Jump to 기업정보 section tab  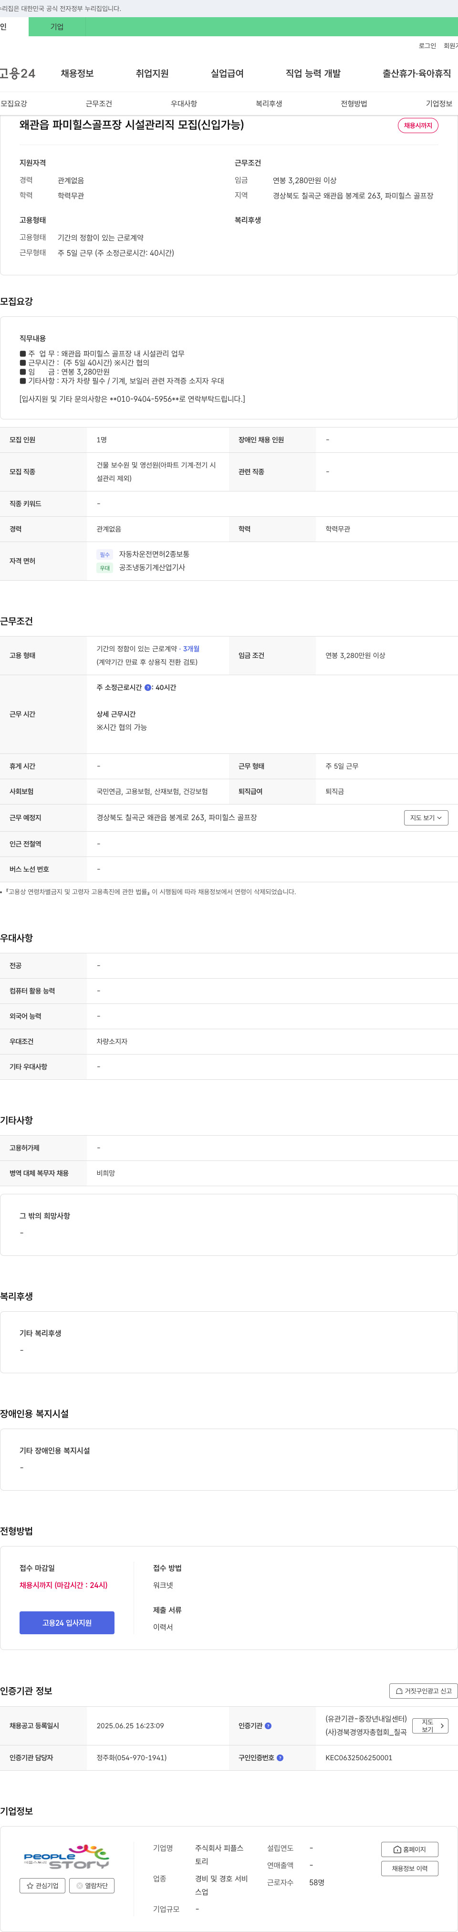439,104
